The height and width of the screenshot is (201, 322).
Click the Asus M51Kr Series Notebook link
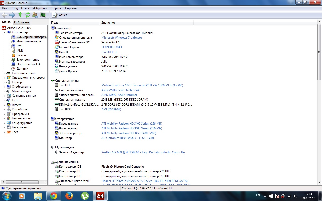120,90
